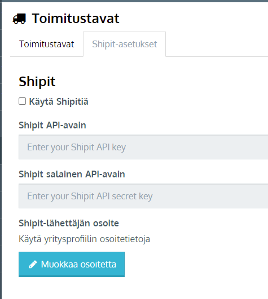Click the 'Enter your Shipit API key' placeholder
The width and height of the screenshot is (268, 299).
coord(76,148)
